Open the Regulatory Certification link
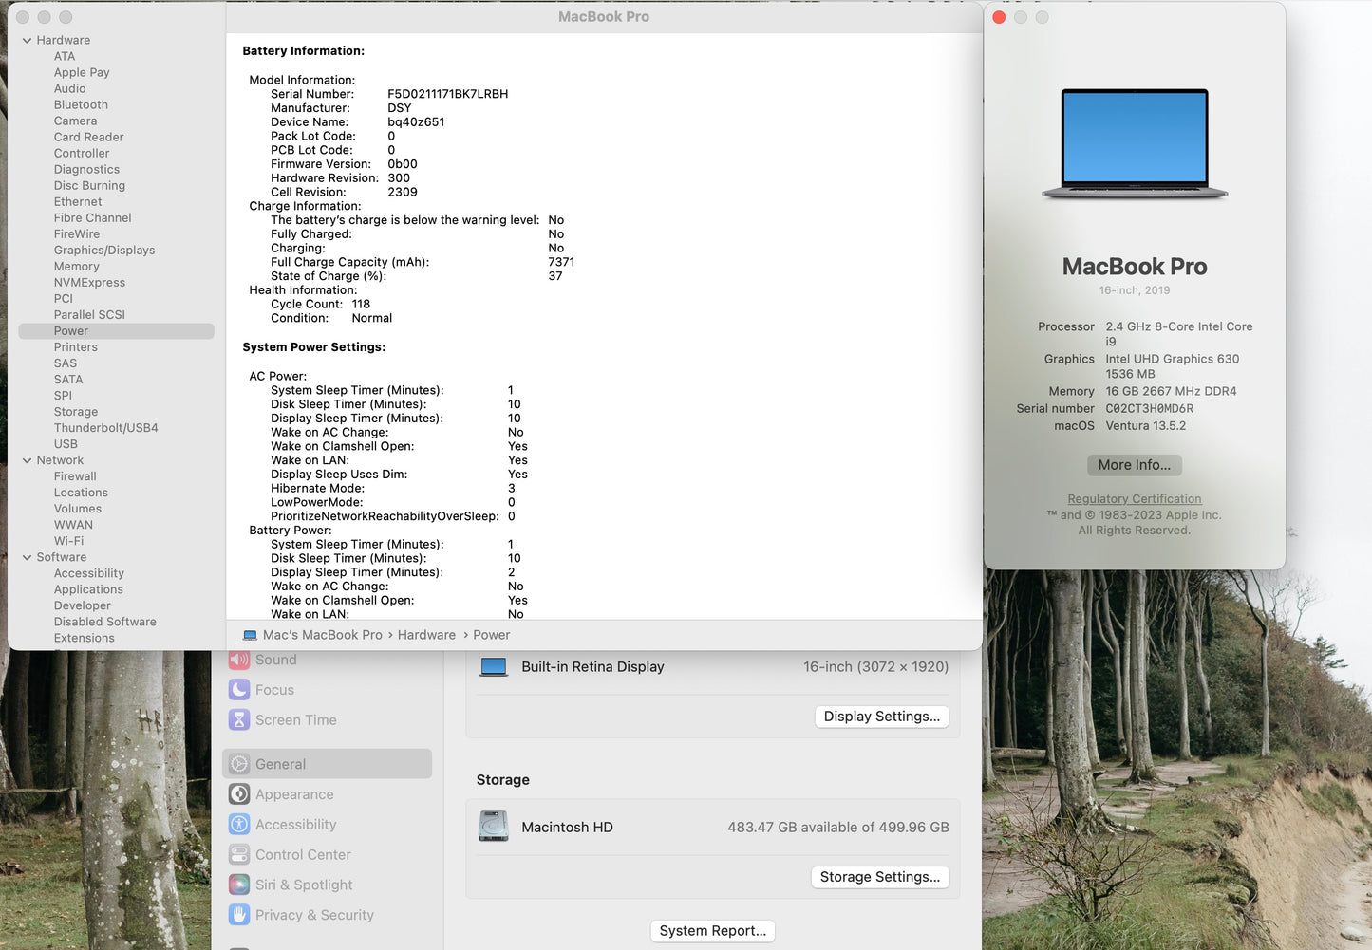 1134,499
